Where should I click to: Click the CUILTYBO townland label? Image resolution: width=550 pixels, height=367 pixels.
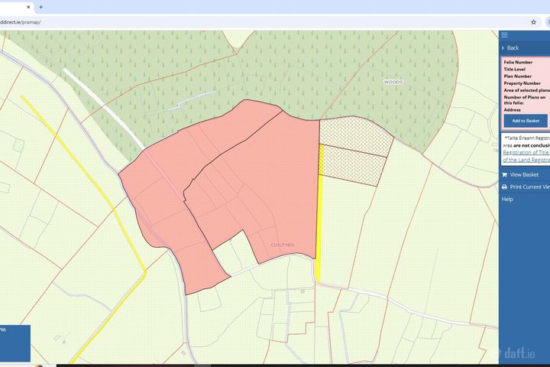pyautogui.click(x=282, y=244)
